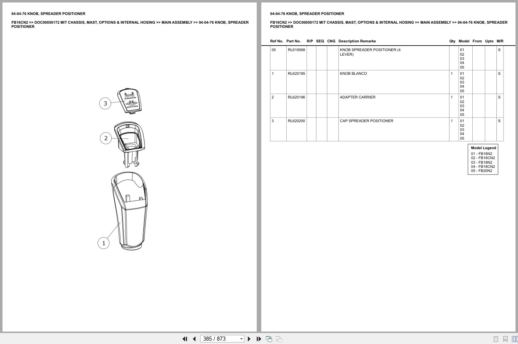Open the page number dropdown arrow
The width and height of the screenshot is (518, 344).
tap(241, 339)
